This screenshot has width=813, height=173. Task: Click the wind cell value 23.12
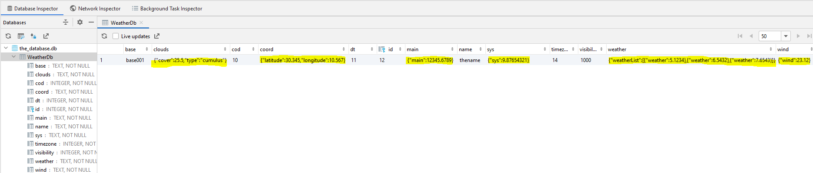794,60
